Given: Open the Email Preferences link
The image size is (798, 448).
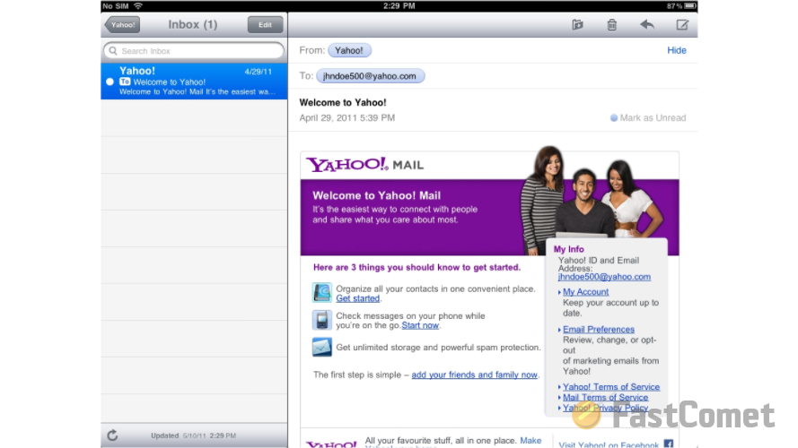Looking at the screenshot, I should pos(599,329).
